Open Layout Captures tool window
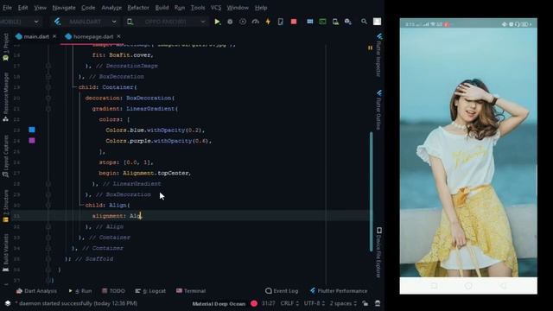The image size is (553, 311). [x=6, y=155]
